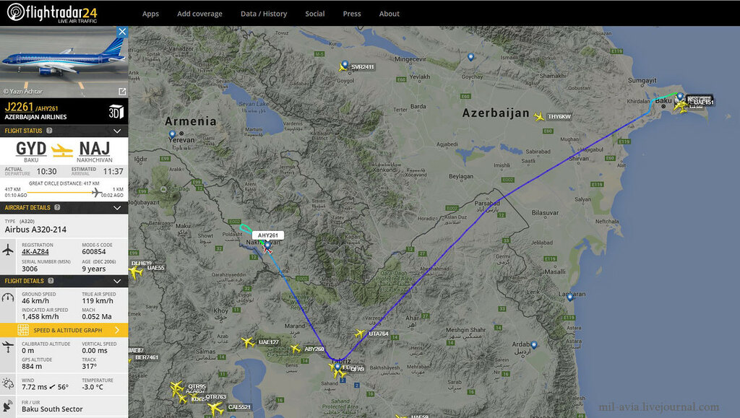The height and width of the screenshot is (418, 740).
Task: Open registration 4K-AZ84 link
Action: point(35,252)
